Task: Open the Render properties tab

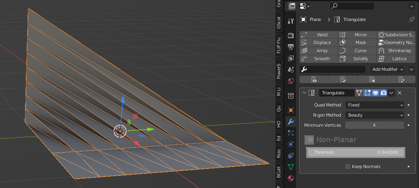Action: [291, 35]
